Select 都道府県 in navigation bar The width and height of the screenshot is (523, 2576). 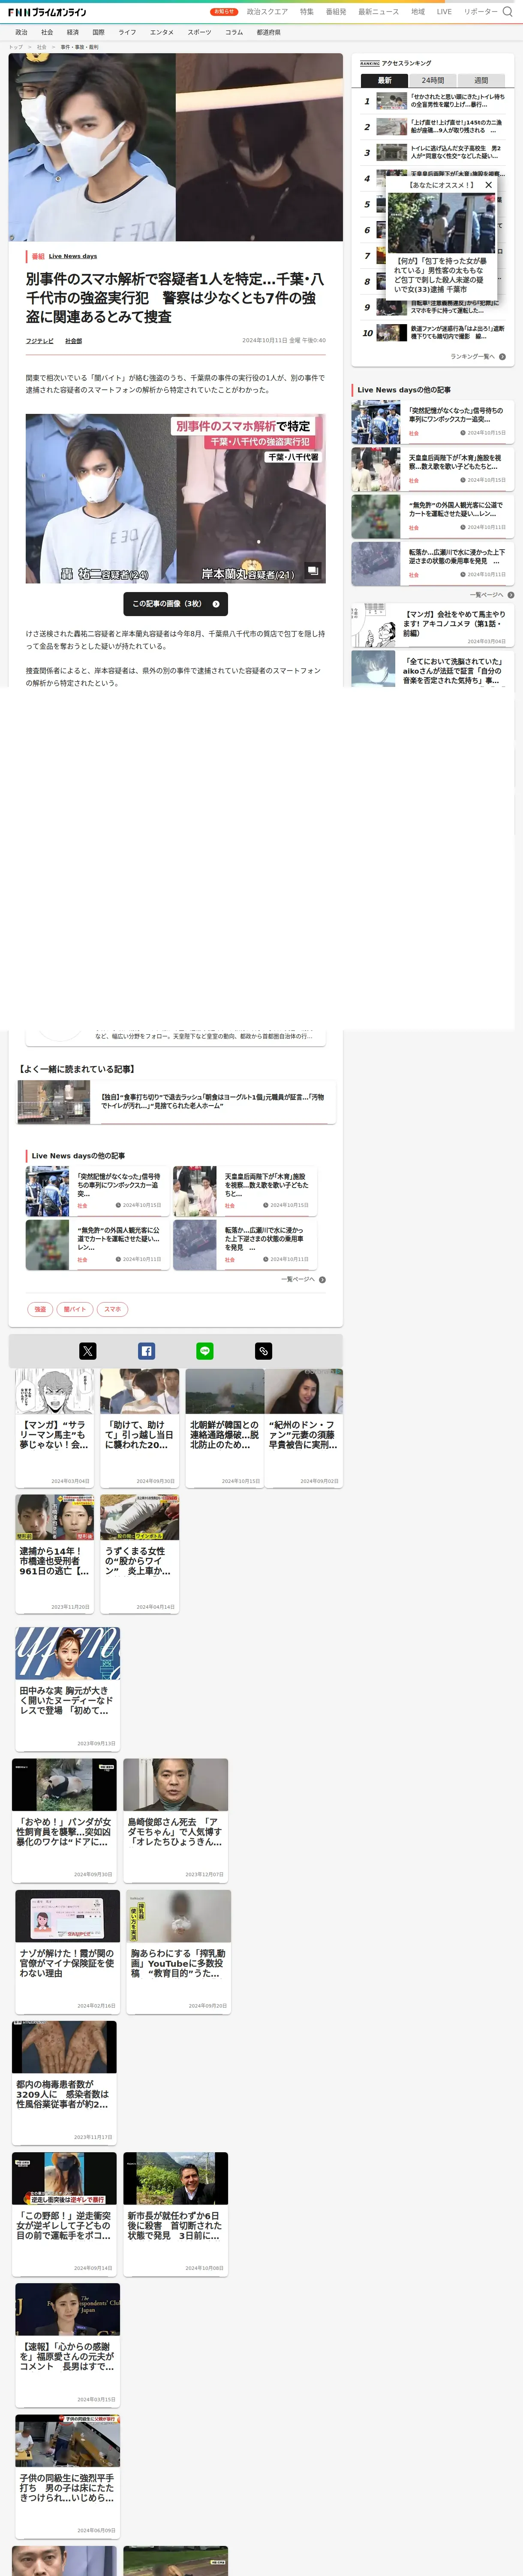coord(268,32)
